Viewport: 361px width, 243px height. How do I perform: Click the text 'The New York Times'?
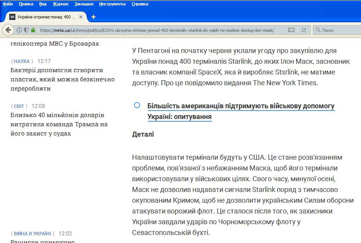[x=284, y=83]
